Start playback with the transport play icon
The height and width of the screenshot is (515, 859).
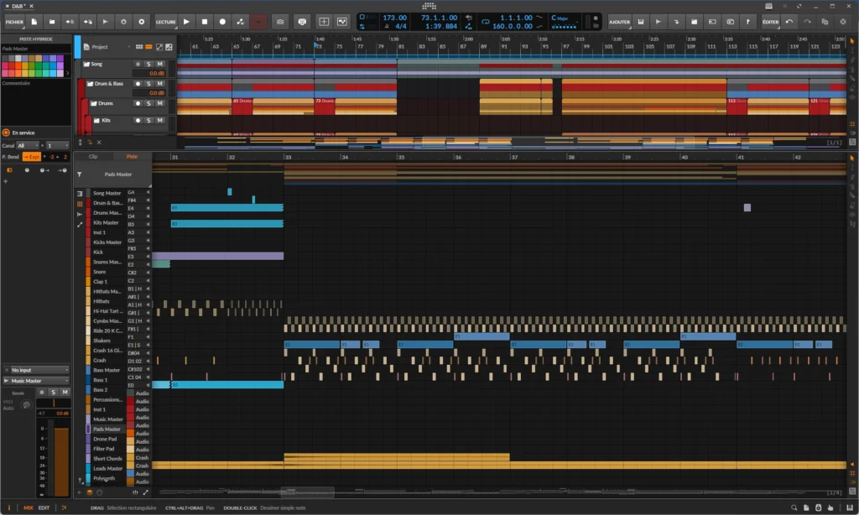[186, 22]
